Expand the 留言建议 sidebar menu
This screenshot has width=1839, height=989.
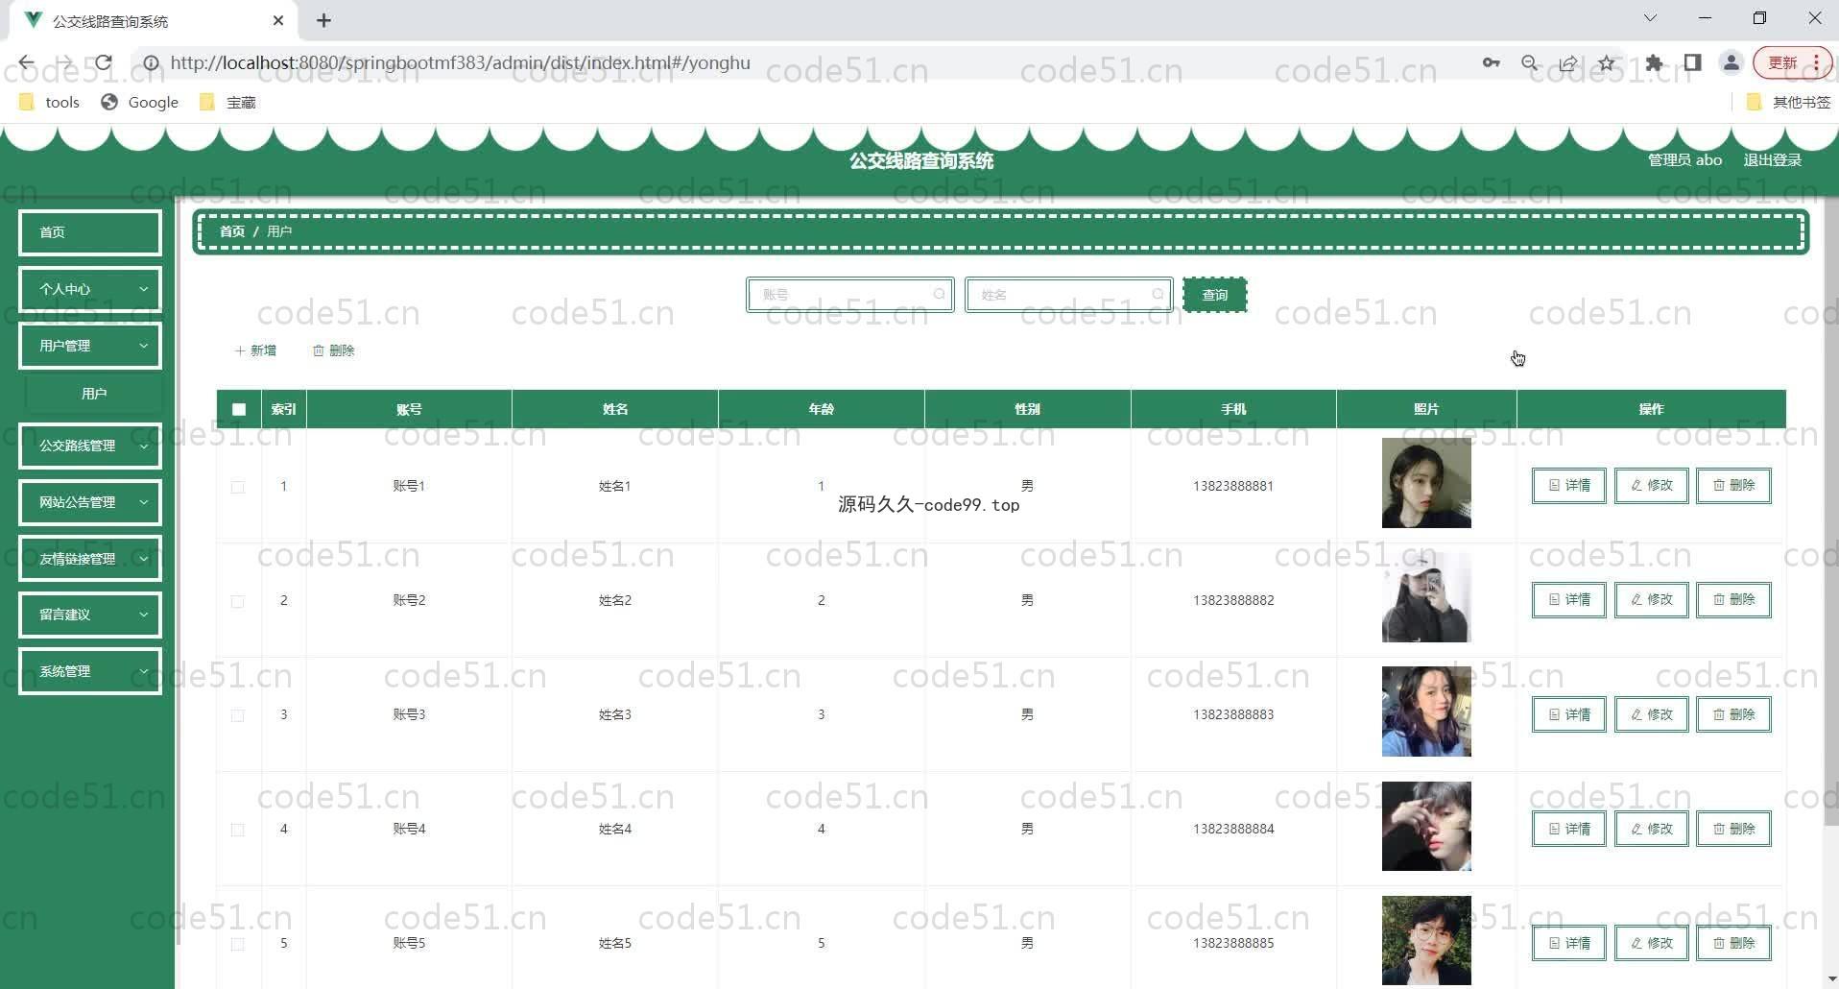click(90, 615)
